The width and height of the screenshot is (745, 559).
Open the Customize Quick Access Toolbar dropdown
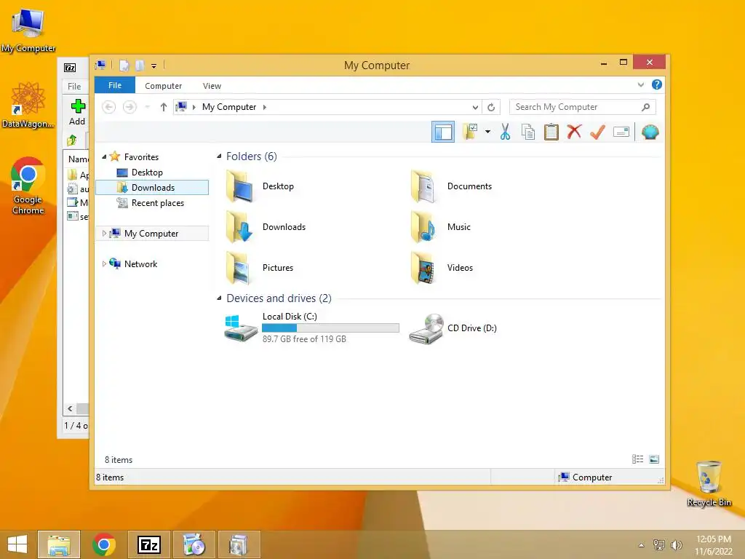pos(154,66)
